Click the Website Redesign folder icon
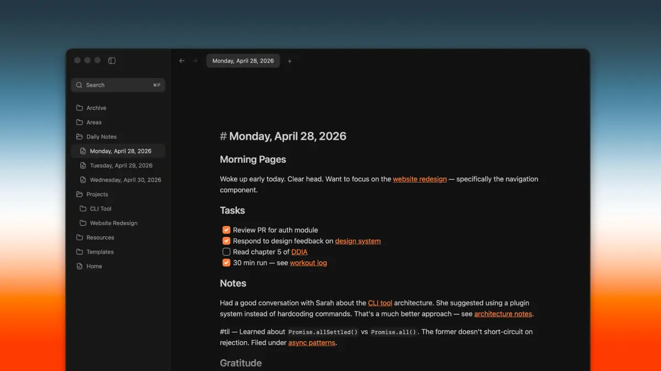This screenshot has width=661, height=371. (x=83, y=223)
